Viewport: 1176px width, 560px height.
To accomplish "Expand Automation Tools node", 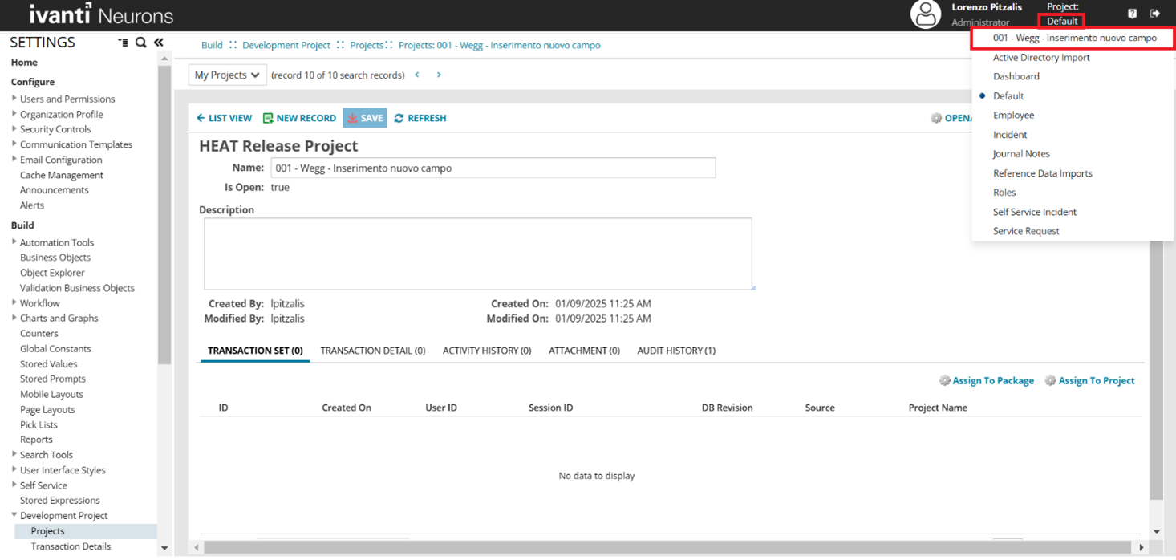I will coord(14,242).
